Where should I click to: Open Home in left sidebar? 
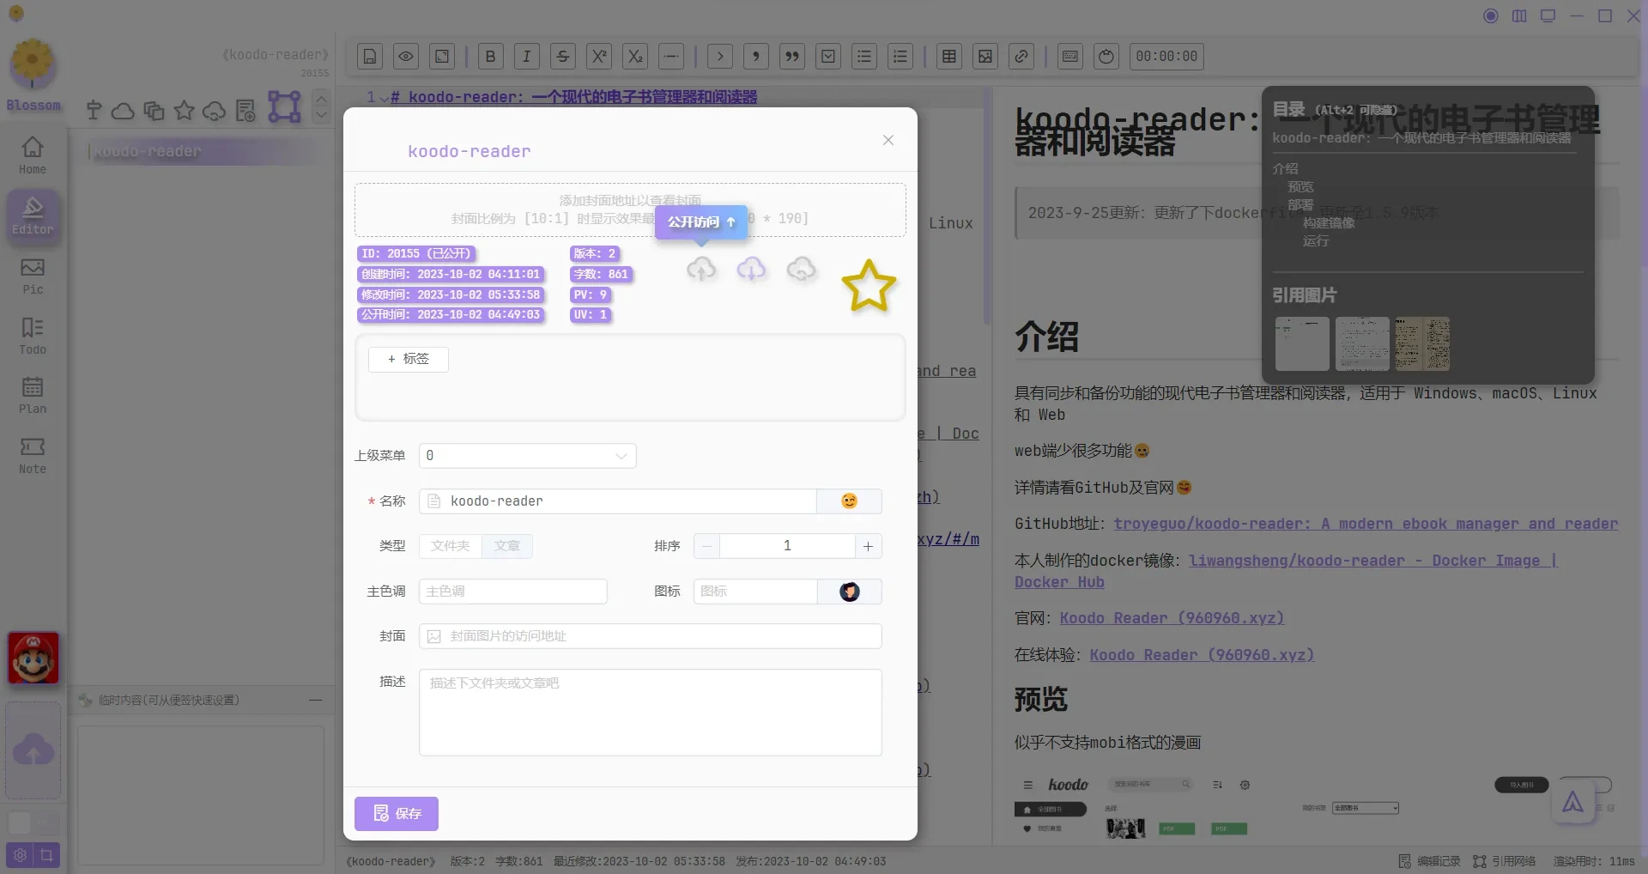click(x=33, y=155)
